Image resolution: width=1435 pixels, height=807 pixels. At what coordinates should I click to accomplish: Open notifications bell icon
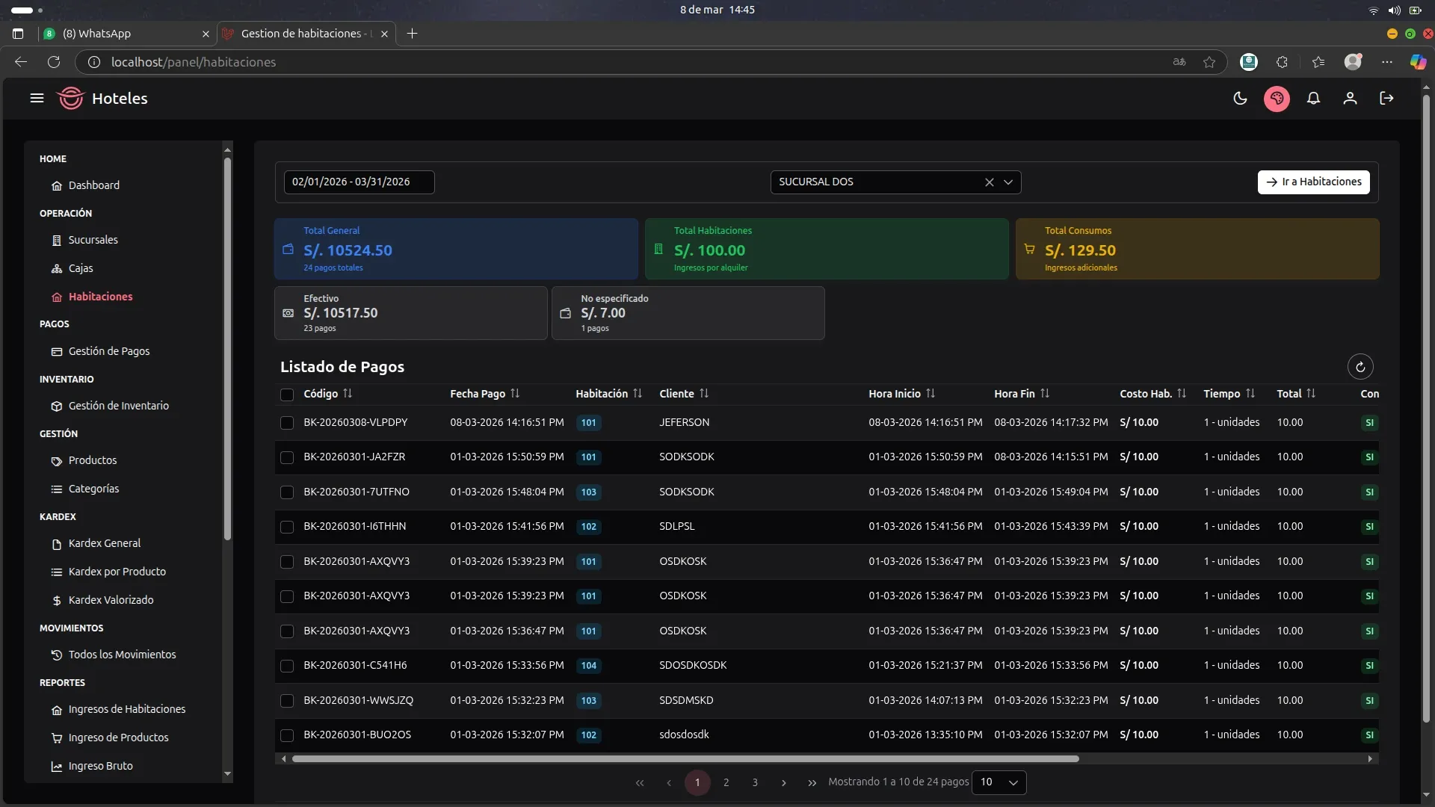[1313, 99]
